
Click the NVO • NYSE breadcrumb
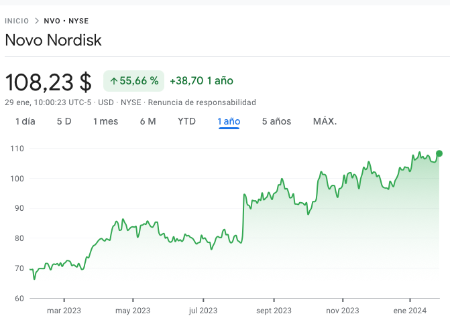click(x=66, y=21)
